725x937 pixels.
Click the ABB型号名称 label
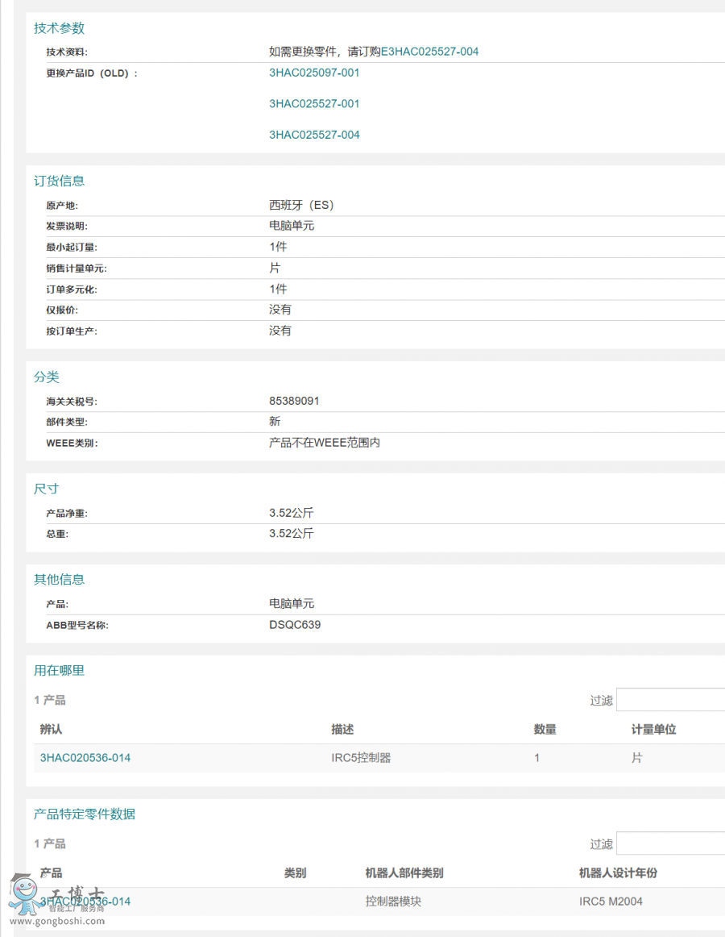77,626
